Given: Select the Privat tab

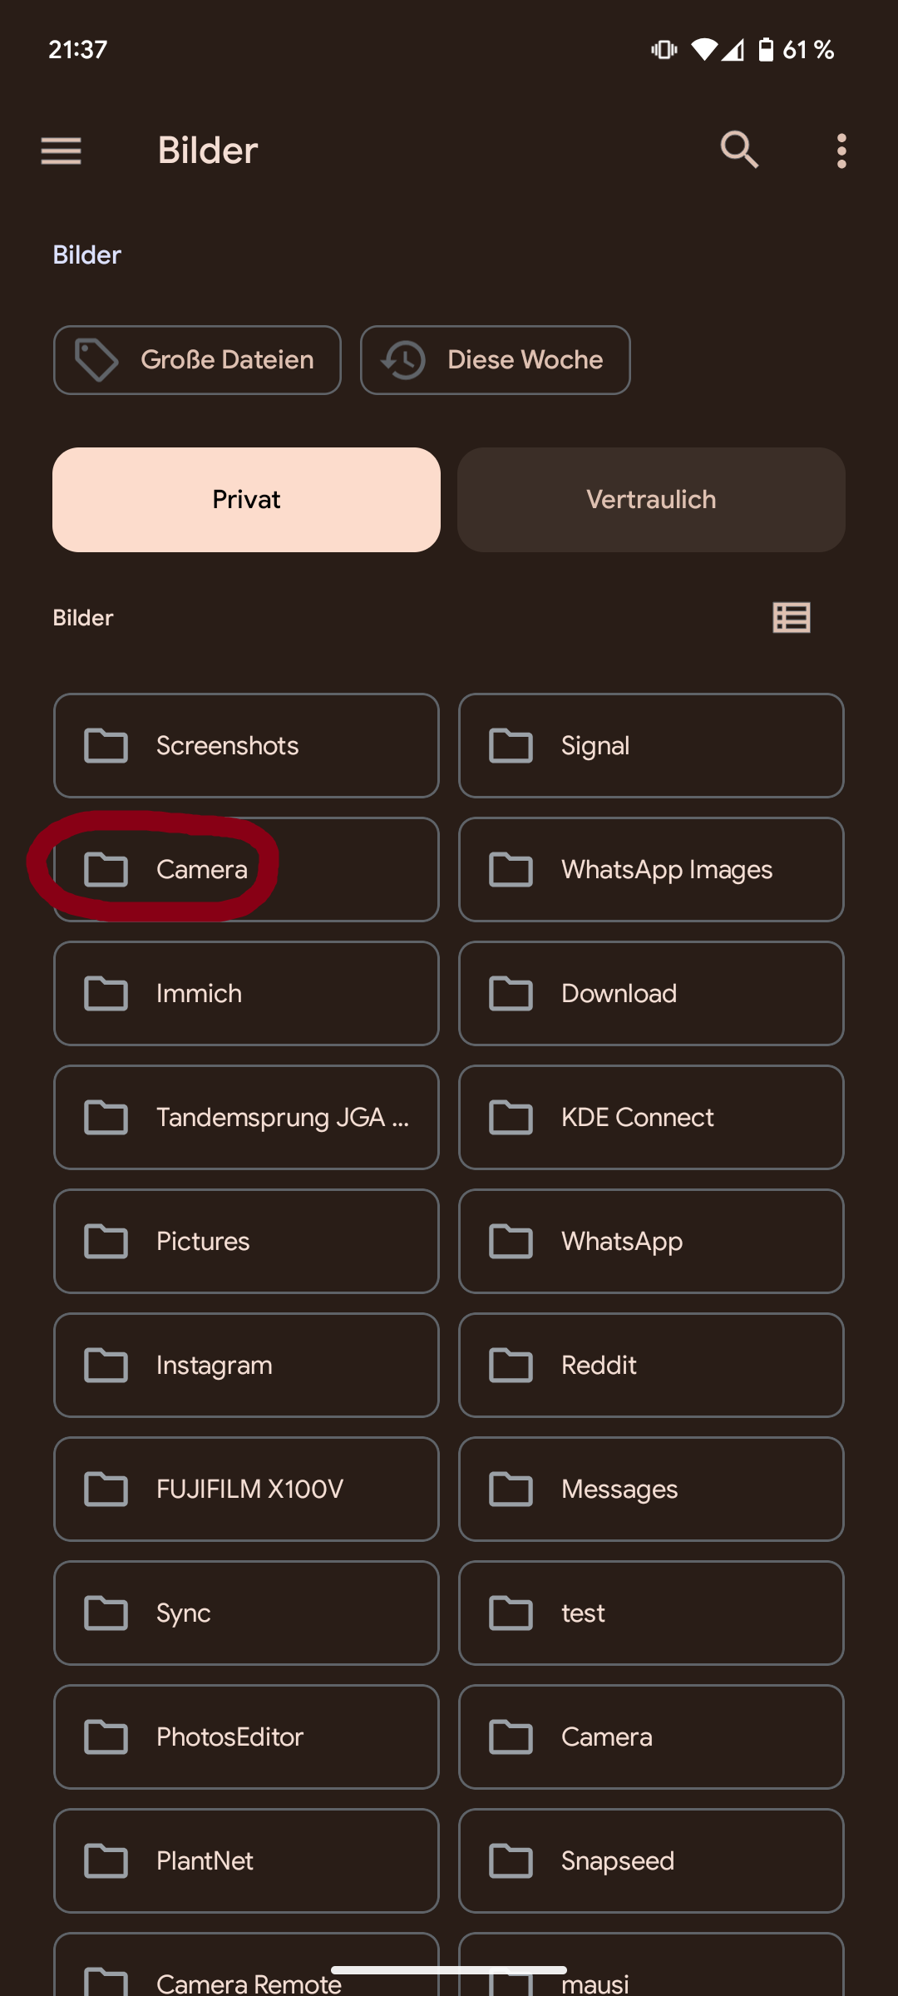Looking at the screenshot, I should tap(246, 500).
